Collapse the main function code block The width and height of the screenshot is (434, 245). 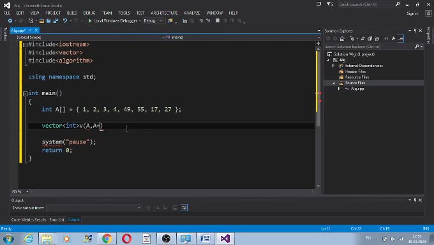25,94
